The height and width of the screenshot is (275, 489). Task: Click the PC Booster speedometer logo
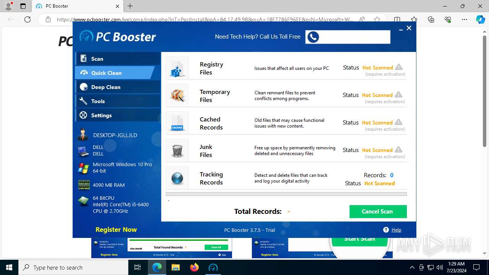tap(86, 36)
